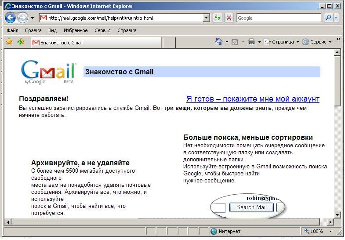Show more toolbar commands chevron
Screen dimensions: 345x240
pyautogui.click(x=338, y=39)
